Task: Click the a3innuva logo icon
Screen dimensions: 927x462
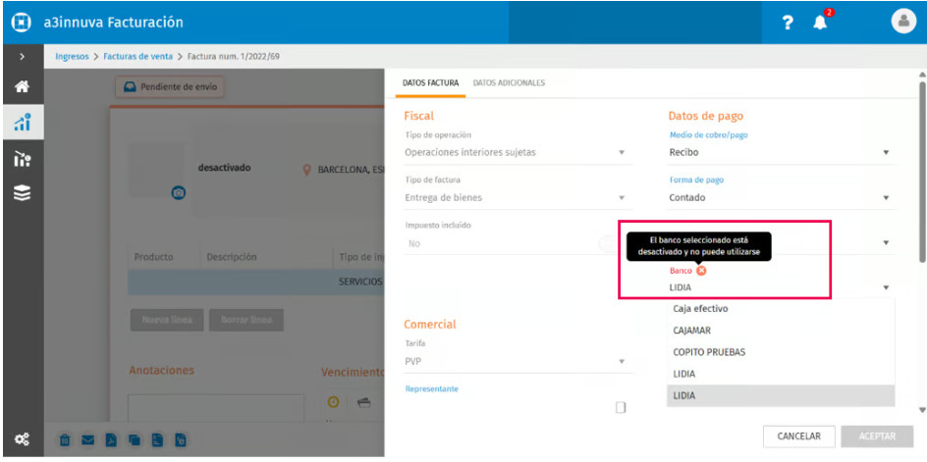Action: tap(22, 23)
